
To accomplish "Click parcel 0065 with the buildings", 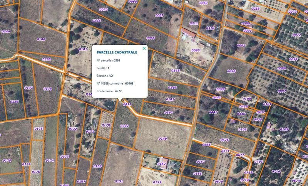I will click(195, 51).
